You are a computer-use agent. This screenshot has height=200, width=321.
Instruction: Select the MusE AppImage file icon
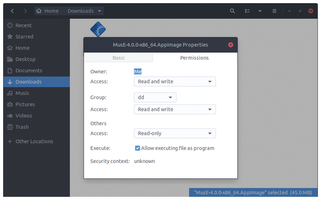(98, 29)
